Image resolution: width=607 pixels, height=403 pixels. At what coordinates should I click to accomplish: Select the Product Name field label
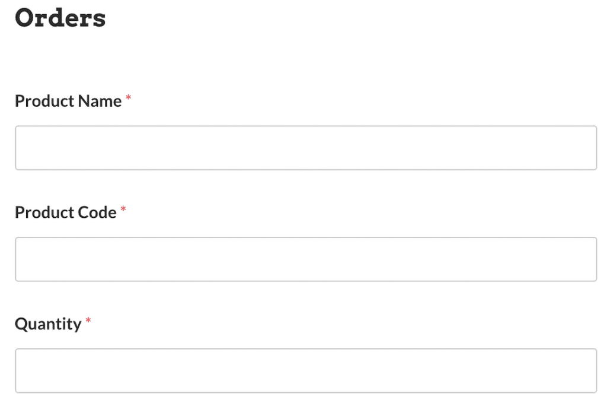(x=69, y=101)
